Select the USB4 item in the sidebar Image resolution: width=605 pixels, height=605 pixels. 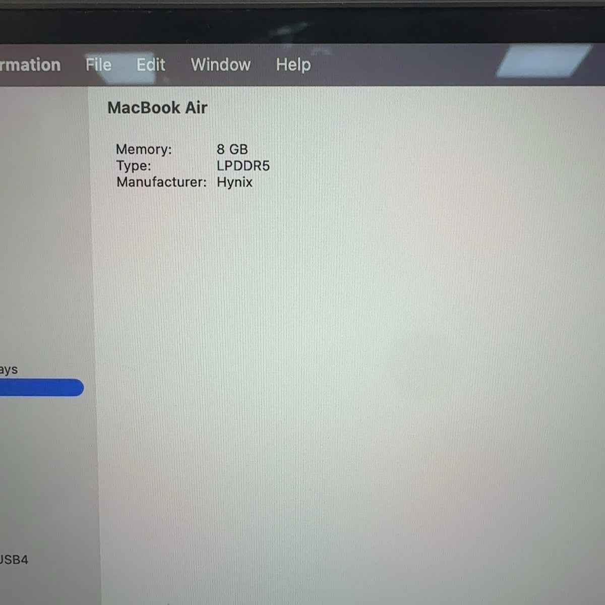pyautogui.click(x=14, y=560)
